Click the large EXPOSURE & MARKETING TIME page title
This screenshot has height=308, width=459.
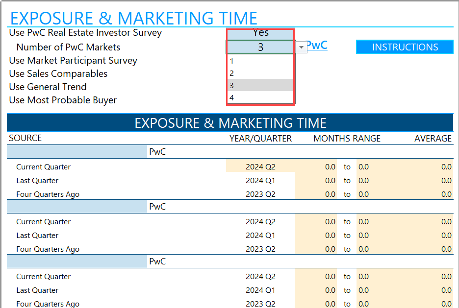(134, 18)
